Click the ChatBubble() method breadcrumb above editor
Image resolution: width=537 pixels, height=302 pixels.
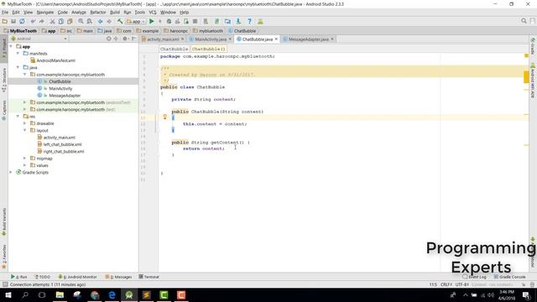tap(208, 49)
